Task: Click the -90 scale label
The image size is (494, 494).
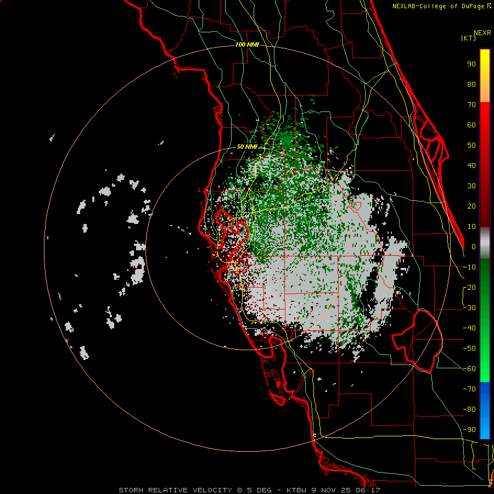Action: click(469, 430)
